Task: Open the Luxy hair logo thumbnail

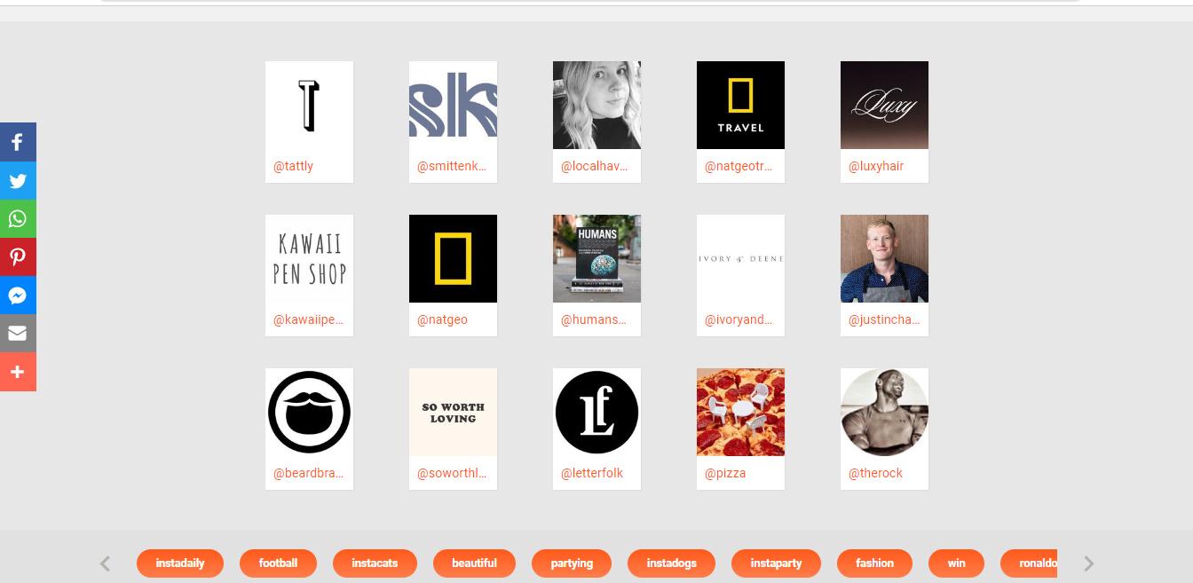Action: point(884,105)
